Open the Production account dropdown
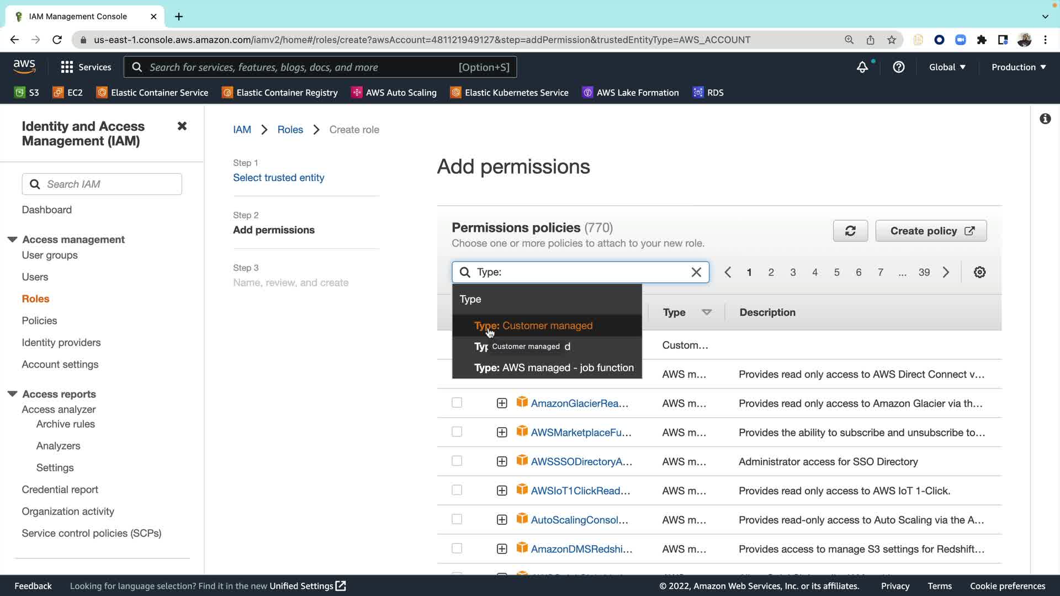 [1018, 67]
